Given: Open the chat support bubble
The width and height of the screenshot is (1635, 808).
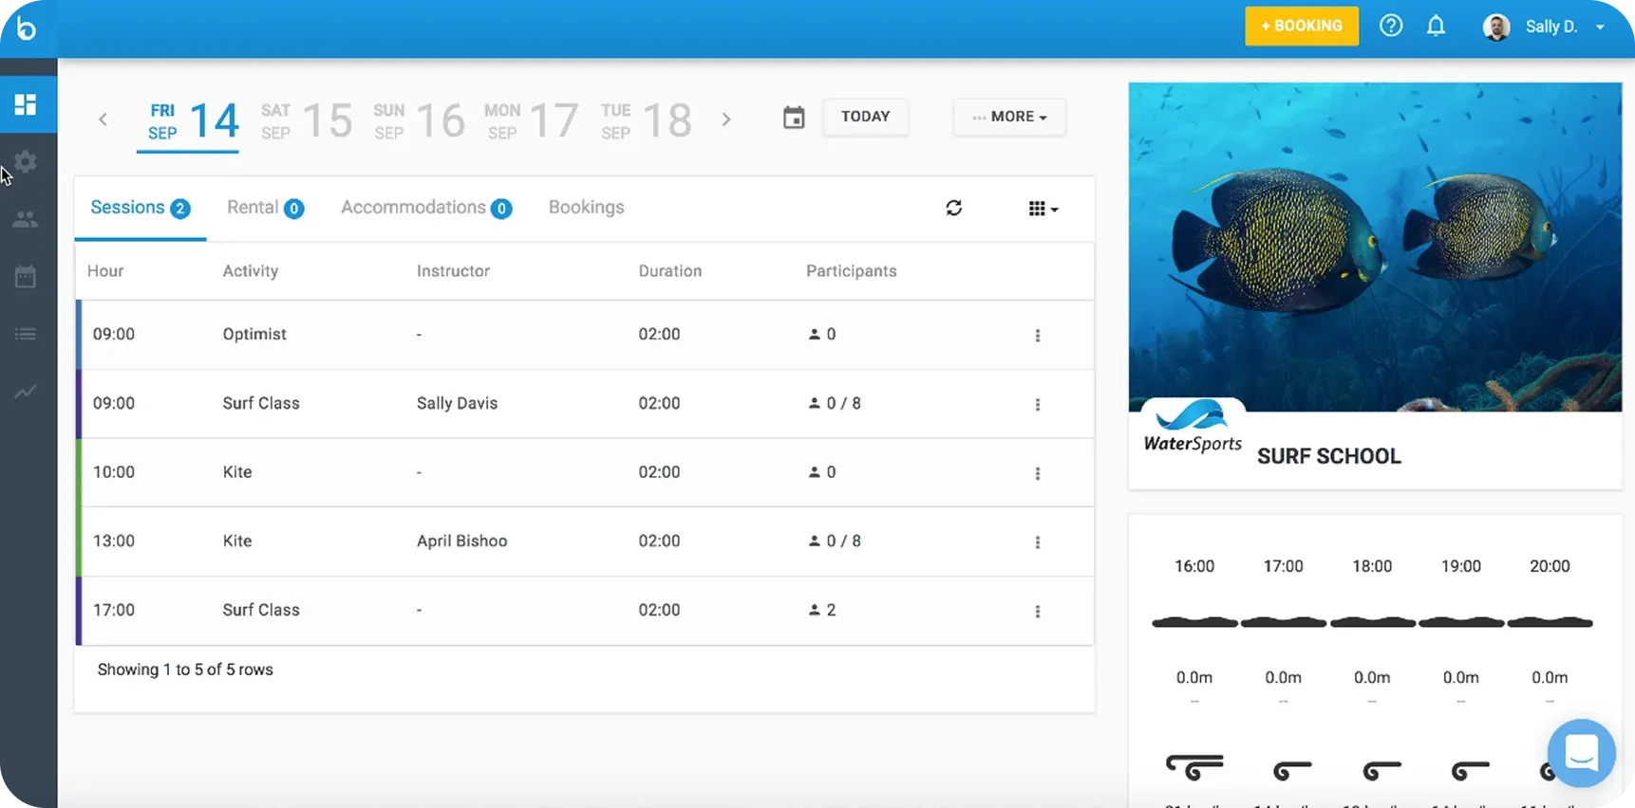Looking at the screenshot, I should pyautogui.click(x=1581, y=753).
